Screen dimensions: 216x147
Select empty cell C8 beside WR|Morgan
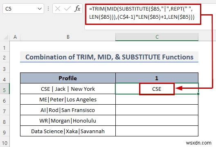coord(157,121)
